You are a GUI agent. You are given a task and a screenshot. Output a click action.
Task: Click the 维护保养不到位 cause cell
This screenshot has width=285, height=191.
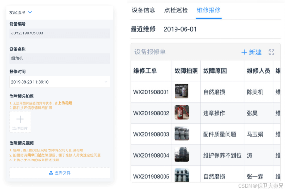click(x=222, y=155)
